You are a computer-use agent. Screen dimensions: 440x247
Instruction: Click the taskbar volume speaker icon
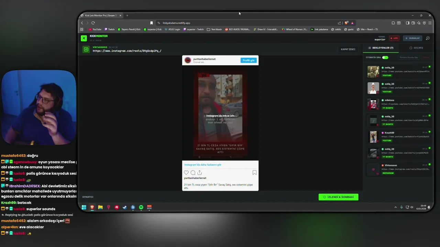tap(412, 207)
